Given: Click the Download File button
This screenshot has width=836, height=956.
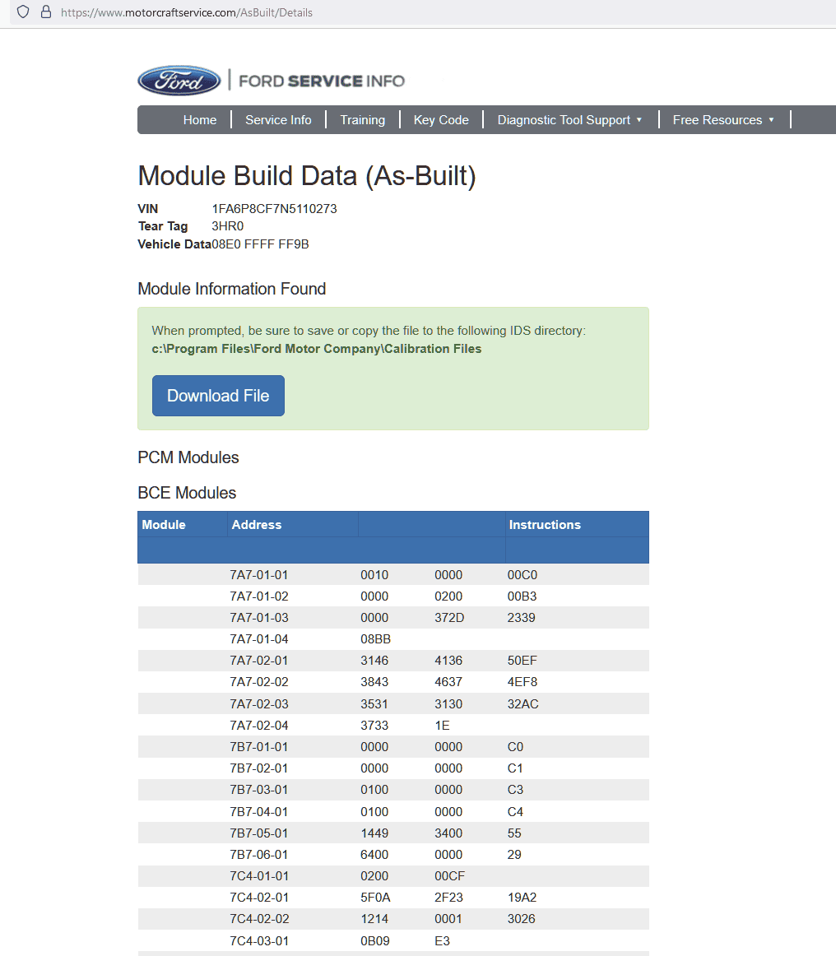Looking at the screenshot, I should (x=218, y=396).
